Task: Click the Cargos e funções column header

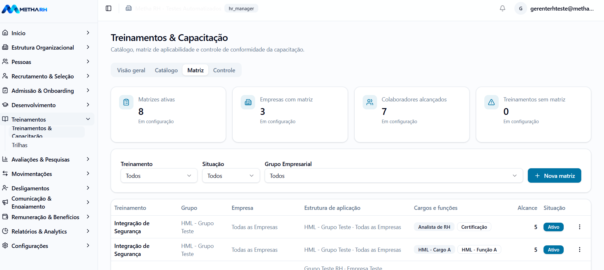Action: (436, 208)
